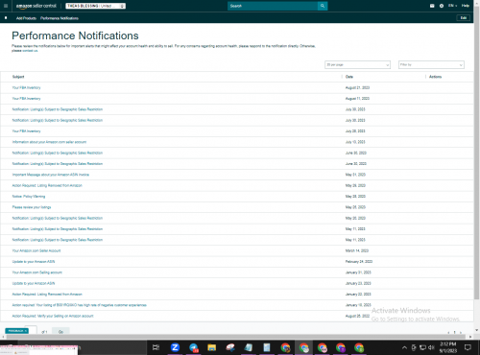The width and height of the screenshot is (480, 355).
Task: Click the Go pagination button
Action: point(60,332)
